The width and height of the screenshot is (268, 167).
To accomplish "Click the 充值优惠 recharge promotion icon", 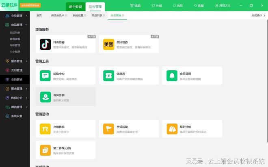I will (x=45, y=129).
